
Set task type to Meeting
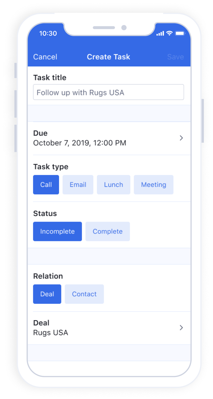click(x=153, y=185)
